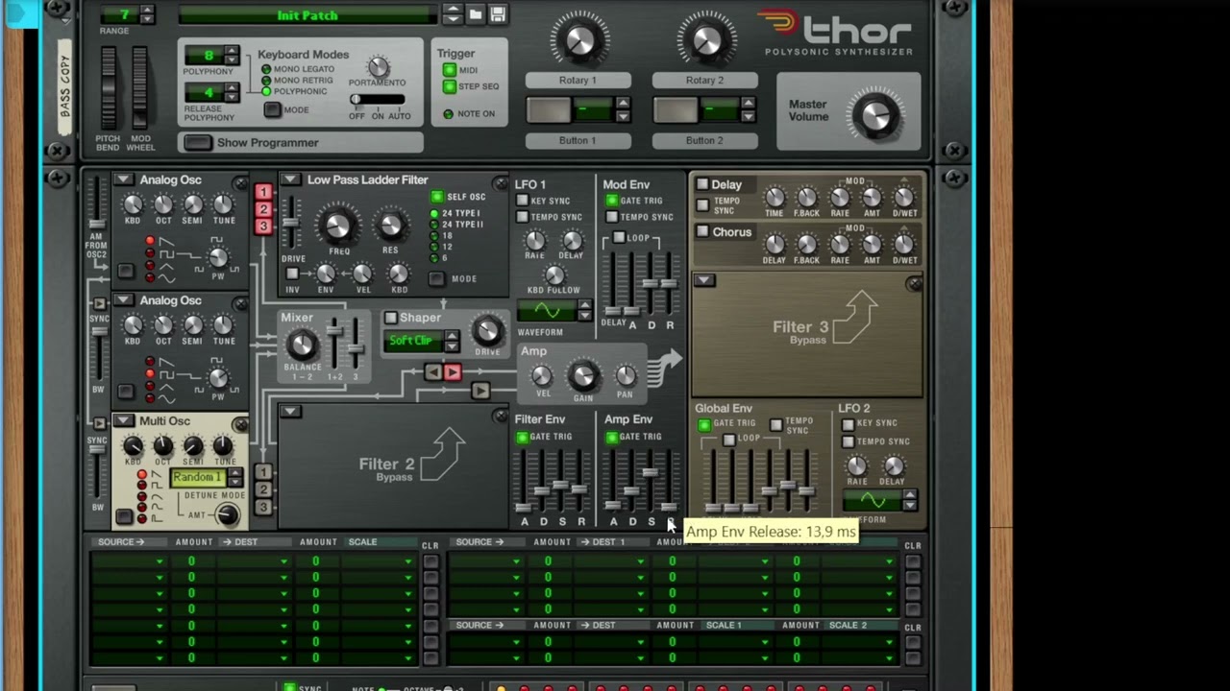Screen dimensions: 1230x691
Task: Click the LFO 1 Rate knob
Action: (535, 241)
